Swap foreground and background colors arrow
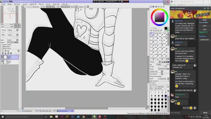The height and width of the screenshot is (119, 211). point(168,27)
